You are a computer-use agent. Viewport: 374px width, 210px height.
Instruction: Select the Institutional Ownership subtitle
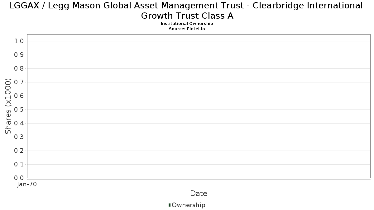pos(187,24)
